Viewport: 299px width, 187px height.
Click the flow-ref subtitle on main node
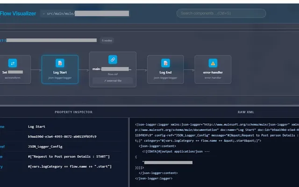(x=113, y=74)
